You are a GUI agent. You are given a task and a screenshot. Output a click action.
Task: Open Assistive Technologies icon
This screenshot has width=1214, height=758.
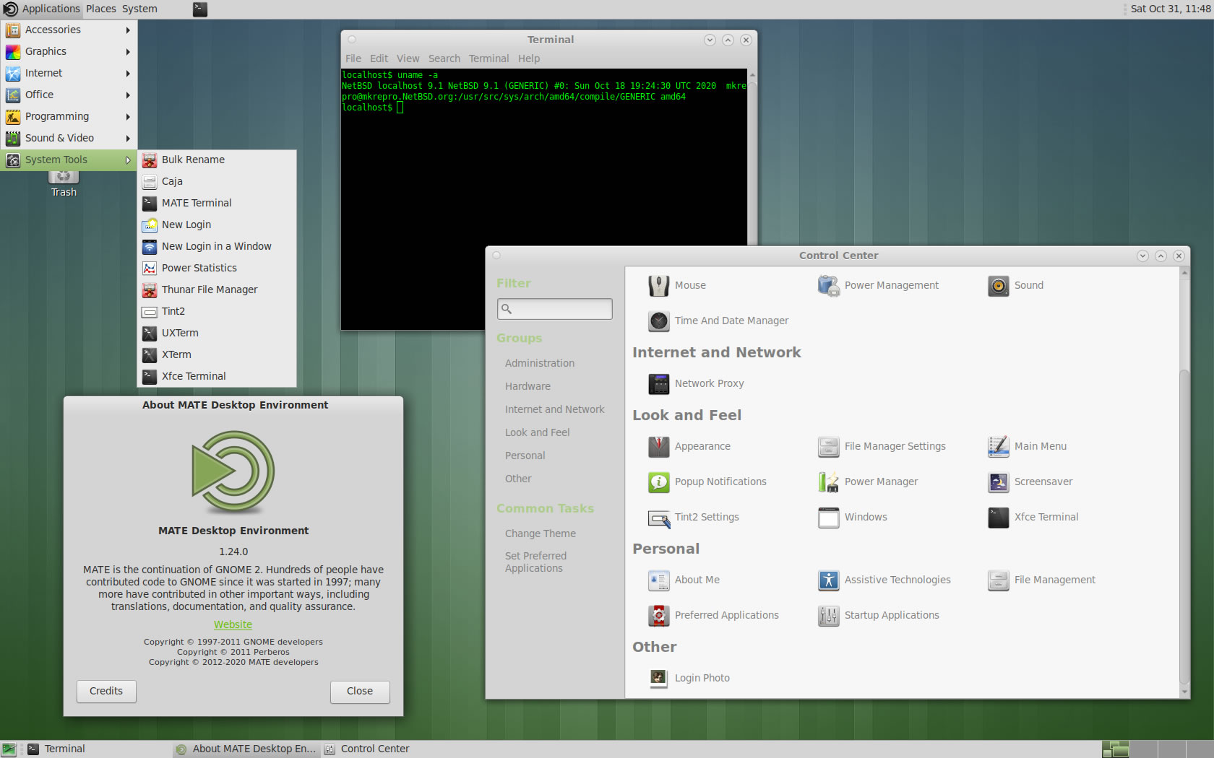[828, 580]
